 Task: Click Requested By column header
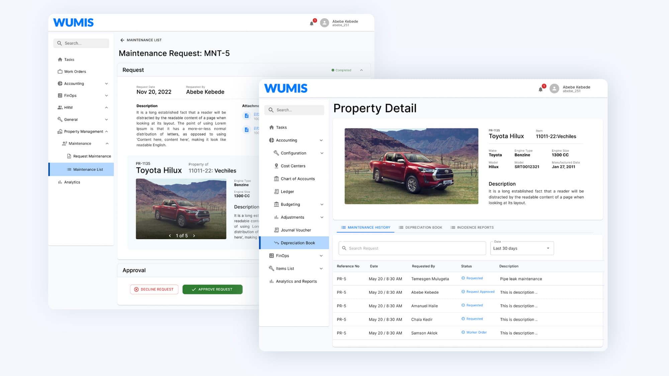tap(423, 266)
